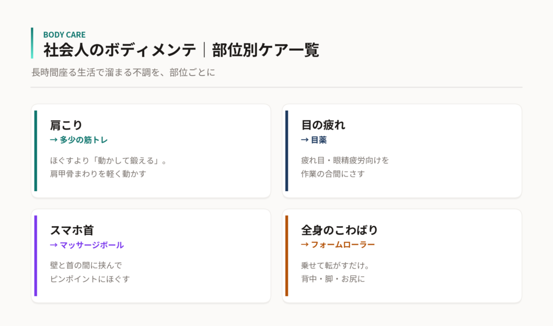Open the 目の疲れ card heading
Screen dimensions: 553x326
323,125
